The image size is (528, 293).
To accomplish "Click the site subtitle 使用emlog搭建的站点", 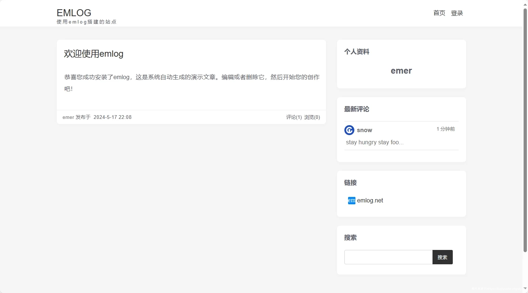I will tap(87, 22).
